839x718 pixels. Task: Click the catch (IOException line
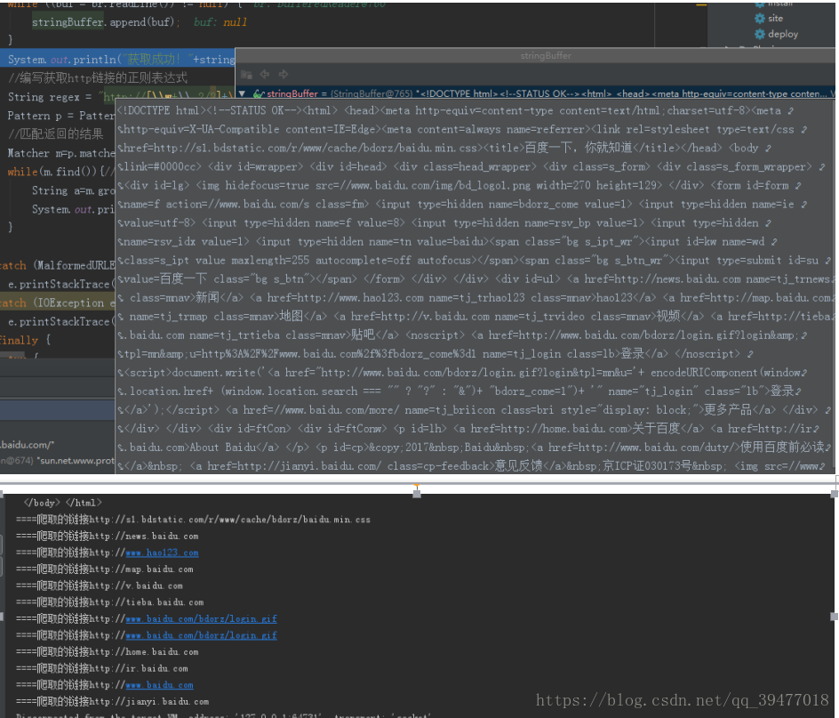57,303
